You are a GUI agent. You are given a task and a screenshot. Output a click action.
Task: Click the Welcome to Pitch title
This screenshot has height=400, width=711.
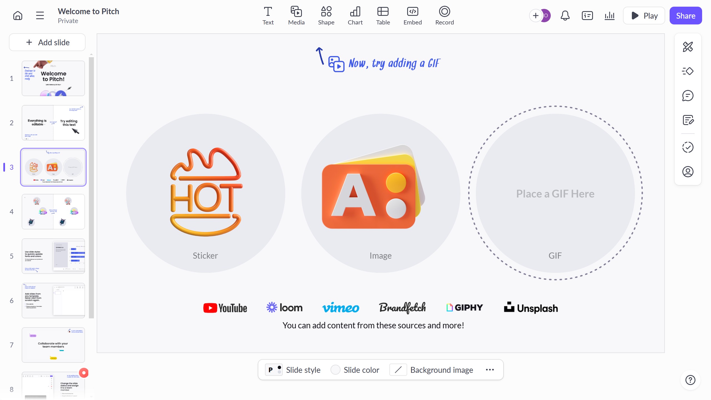[88, 11]
